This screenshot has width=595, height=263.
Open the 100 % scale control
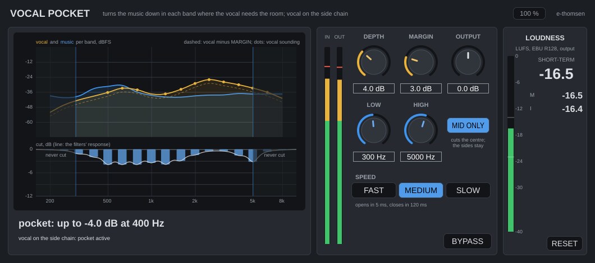529,13
